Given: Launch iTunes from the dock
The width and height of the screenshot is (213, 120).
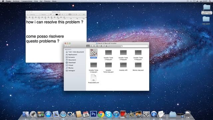Looking at the screenshot, I should [116, 114].
